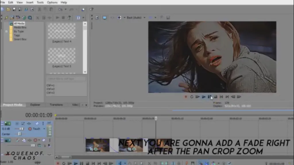Viewport: 294px width, 165px height.
Task: Open the Insert menu
Action: (x=30, y=2)
